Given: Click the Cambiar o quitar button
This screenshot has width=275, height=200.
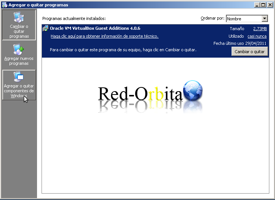Looking at the screenshot, I should [x=250, y=51].
